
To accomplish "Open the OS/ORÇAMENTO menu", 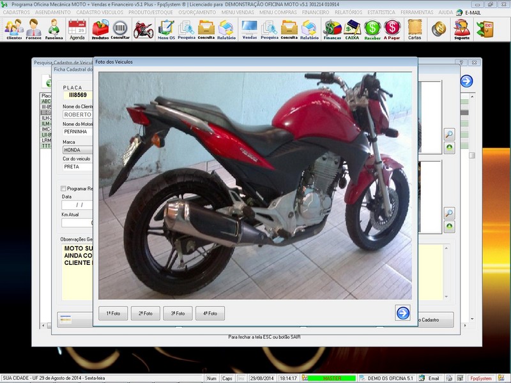I will tap(197, 12).
